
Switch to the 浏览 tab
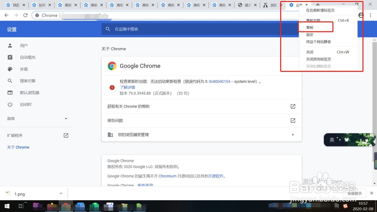pos(273,5)
